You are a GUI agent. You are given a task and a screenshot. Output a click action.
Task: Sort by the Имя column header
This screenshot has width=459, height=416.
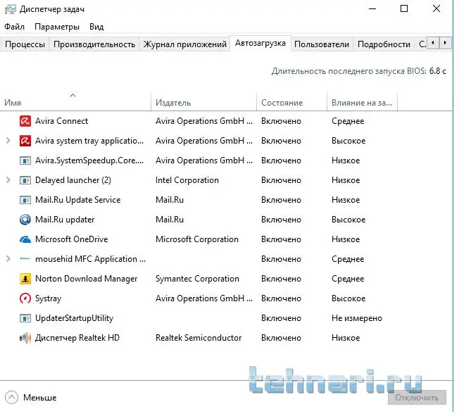pyautogui.click(x=75, y=101)
